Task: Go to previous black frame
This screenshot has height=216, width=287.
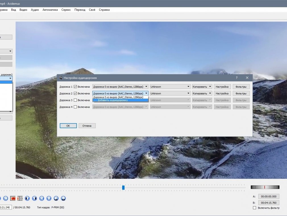Action: pyautogui.click(x=27, y=198)
